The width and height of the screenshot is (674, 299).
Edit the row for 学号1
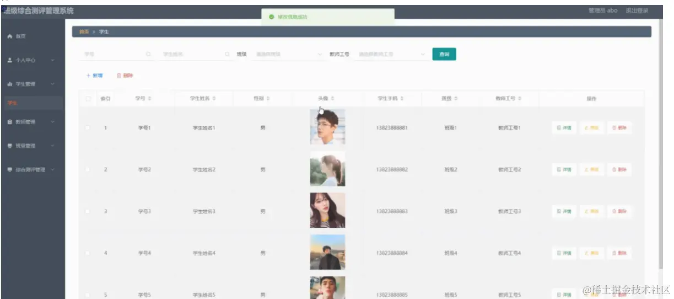coord(591,127)
